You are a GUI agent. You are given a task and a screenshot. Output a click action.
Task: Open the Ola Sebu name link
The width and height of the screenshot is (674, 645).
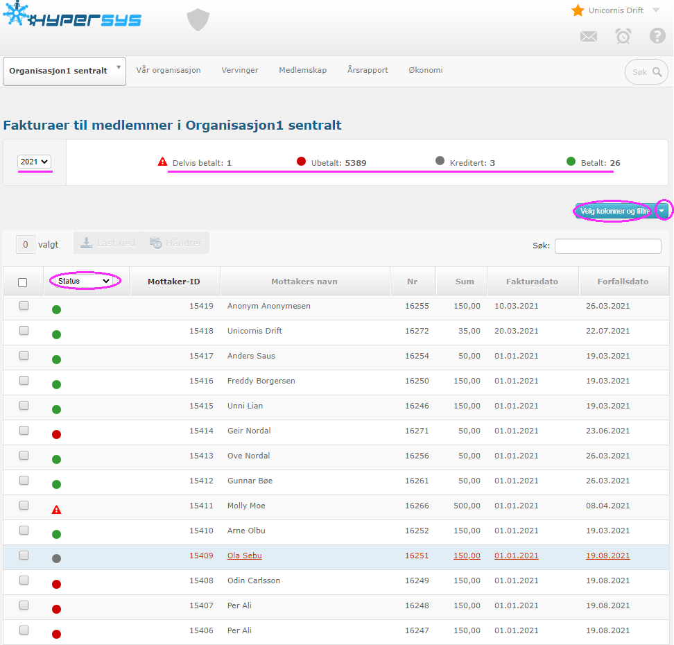point(245,556)
